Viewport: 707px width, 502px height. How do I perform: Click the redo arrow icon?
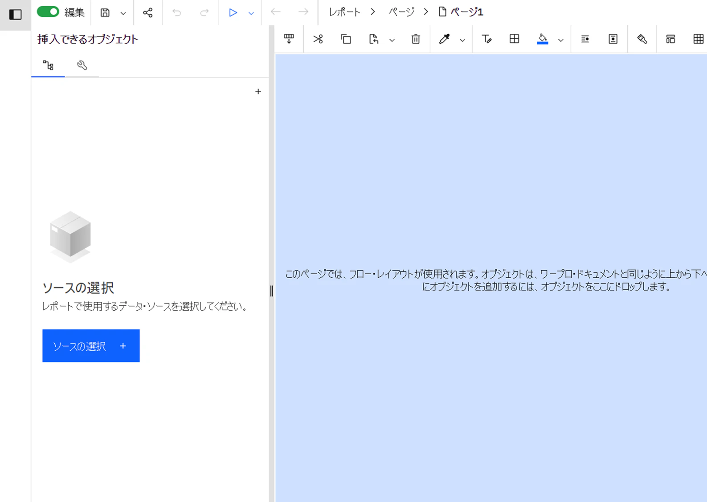pyautogui.click(x=204, y=12)
